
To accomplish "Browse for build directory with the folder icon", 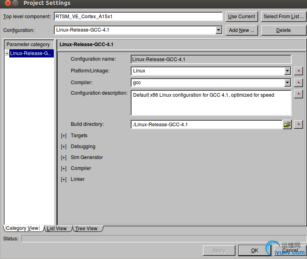I will click(x=287, y=124).
